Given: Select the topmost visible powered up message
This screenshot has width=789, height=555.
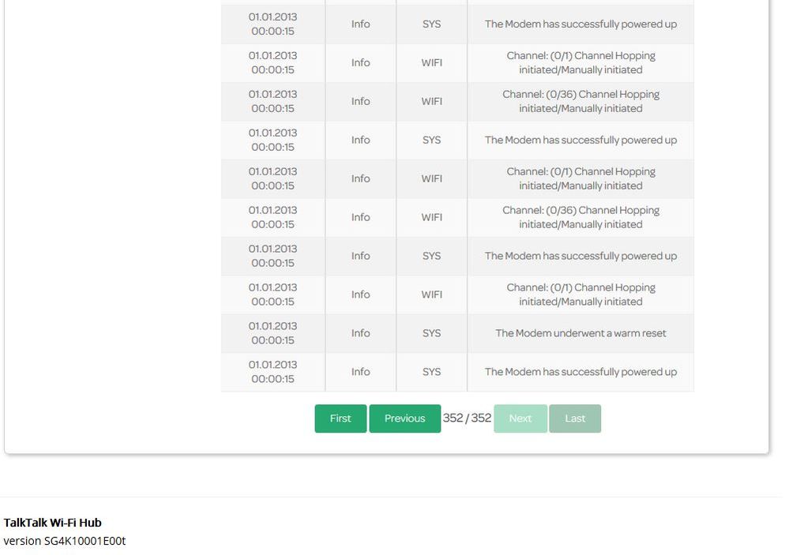Looking at the screenshot, I should pyautogui.click(x=580, y=24).
